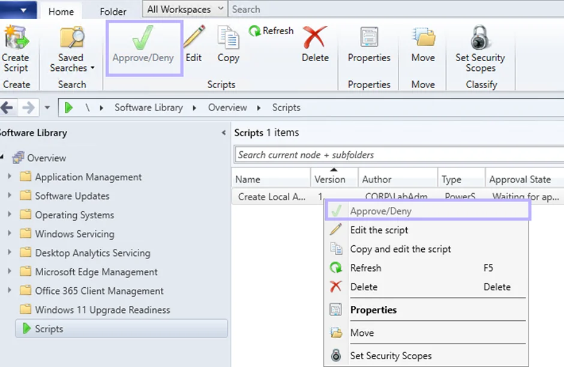Screen dimensions: 564x367
Task: Choose Copy and edit the script
Action: point(427,249)
